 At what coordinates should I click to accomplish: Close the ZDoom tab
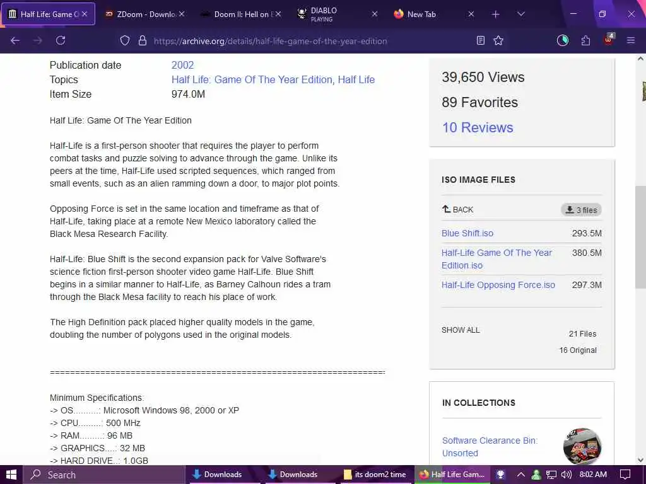182,14
